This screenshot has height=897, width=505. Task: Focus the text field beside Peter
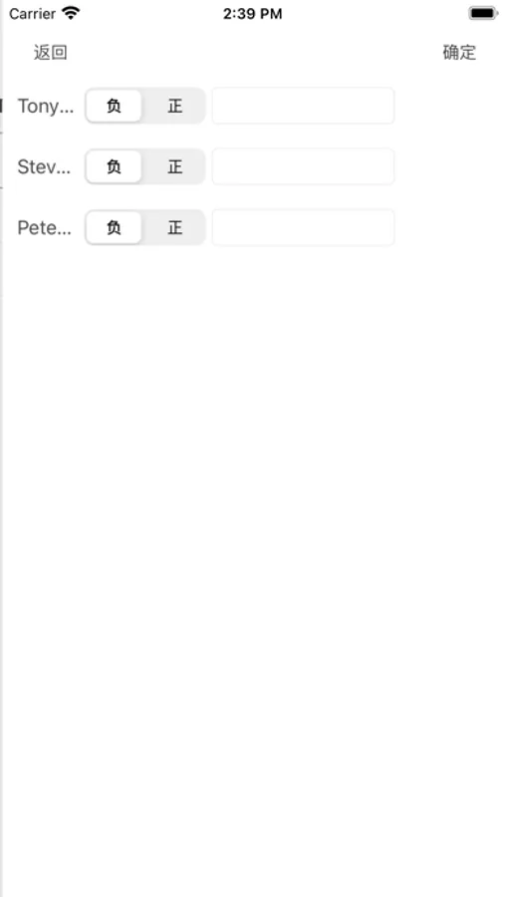(303, 227)
